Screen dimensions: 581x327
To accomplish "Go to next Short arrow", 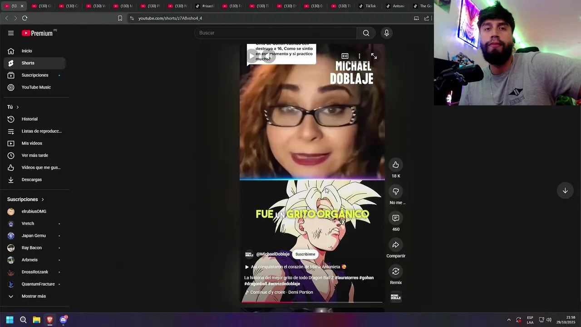I will (565, 191).
